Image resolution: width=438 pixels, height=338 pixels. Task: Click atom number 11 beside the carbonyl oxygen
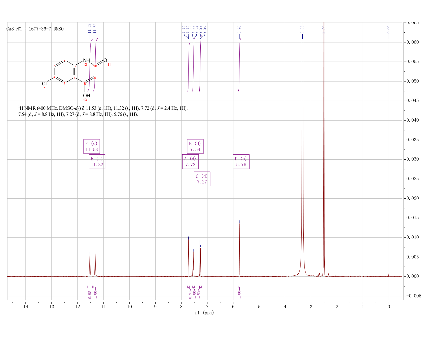coord(109,64)
